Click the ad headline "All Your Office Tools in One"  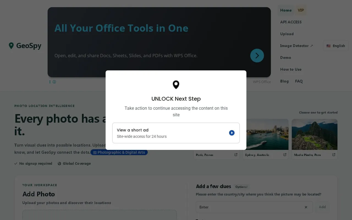coord(121,28)
